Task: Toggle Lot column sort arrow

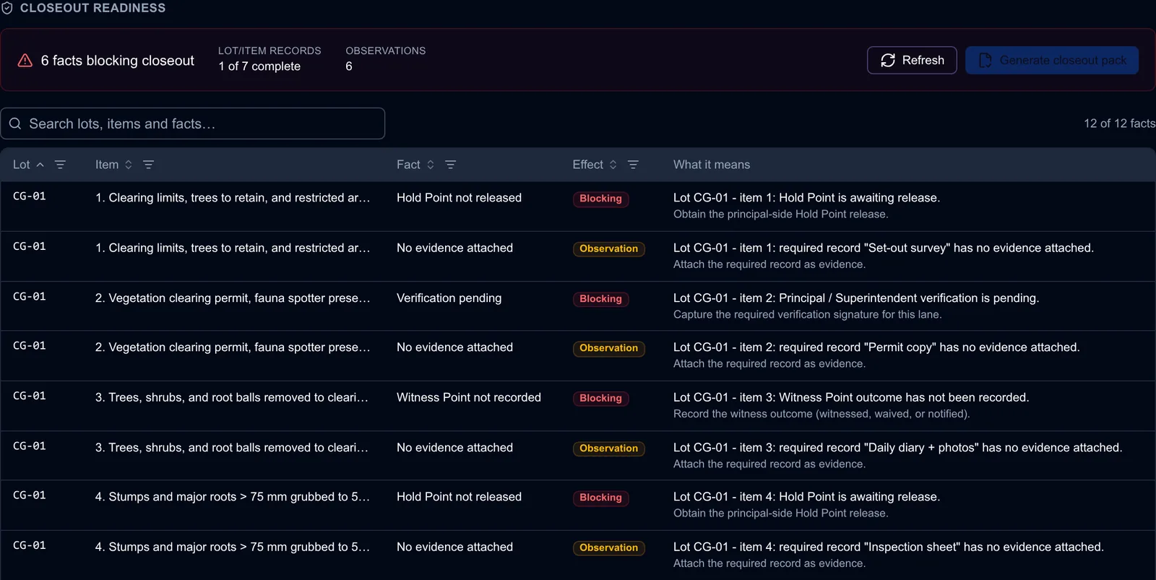Action: coord(40,165)
